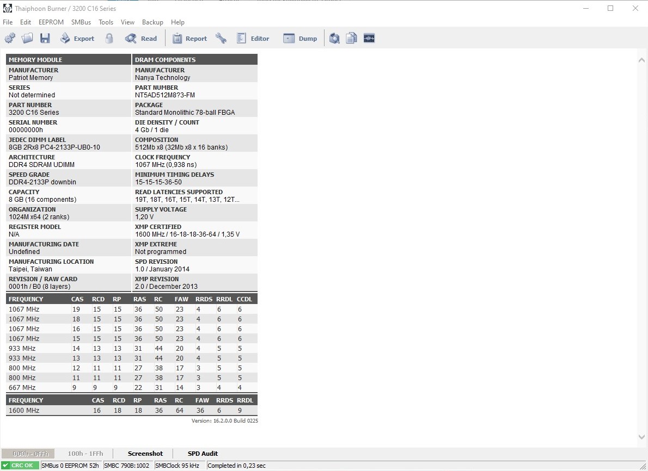This screenshot has width=648, height=471.
Task: Open the Report view from toolbar
Action: (x=189, y=39)
